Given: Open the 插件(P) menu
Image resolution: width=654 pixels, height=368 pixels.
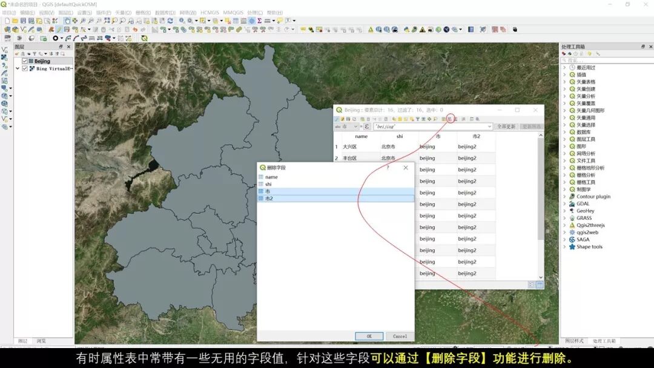Looking at the screenshot, I should [104, 13].
